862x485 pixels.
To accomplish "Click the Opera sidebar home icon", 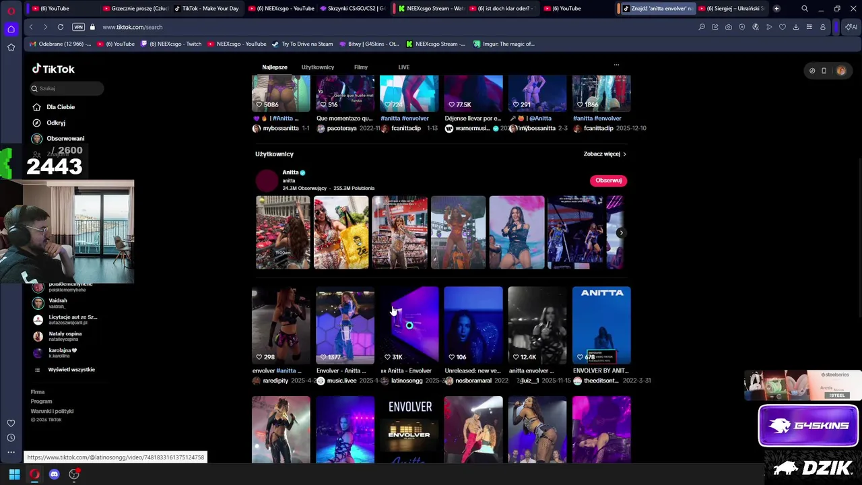I will coord(11,29).
